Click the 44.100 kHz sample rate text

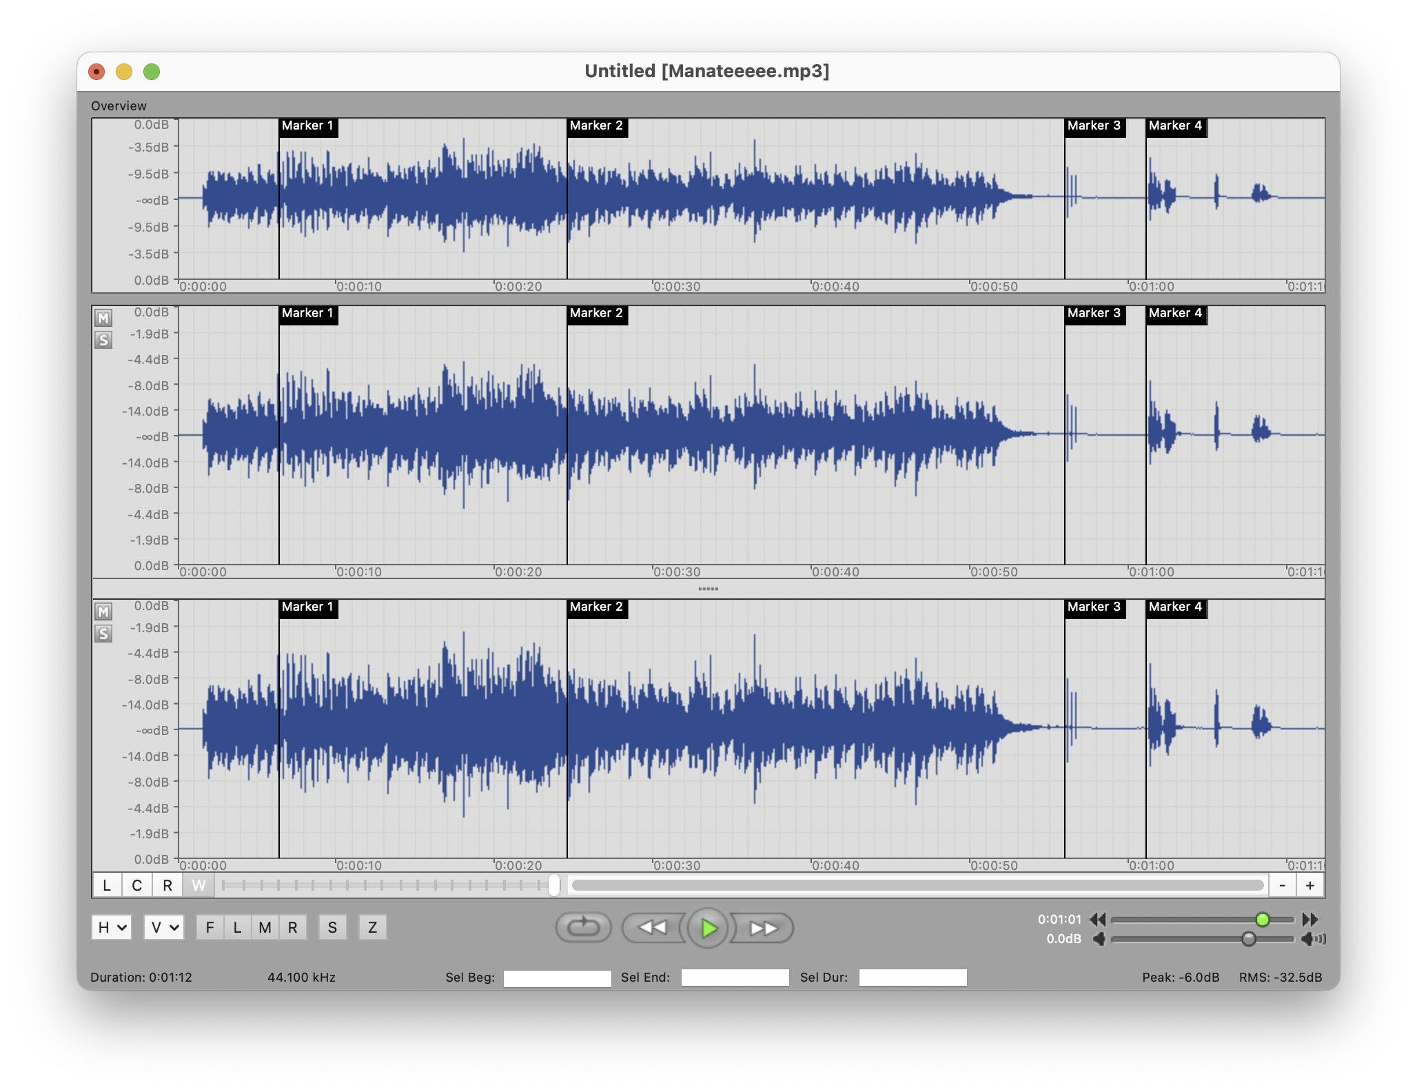coord(301,978)
